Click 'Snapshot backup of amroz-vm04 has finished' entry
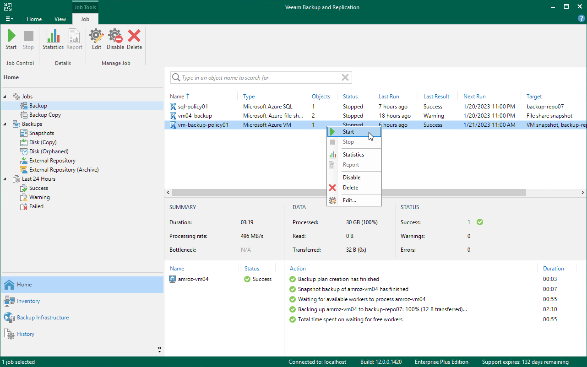The image size is (587, 367). [353, 289]
